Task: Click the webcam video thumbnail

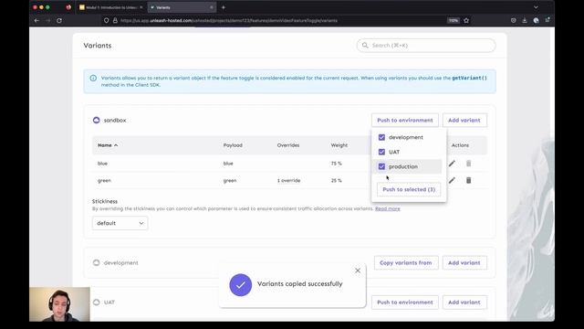Action: tap(59, 304)
